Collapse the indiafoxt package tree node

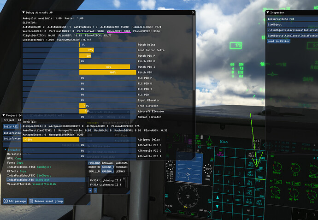point(5,150)
